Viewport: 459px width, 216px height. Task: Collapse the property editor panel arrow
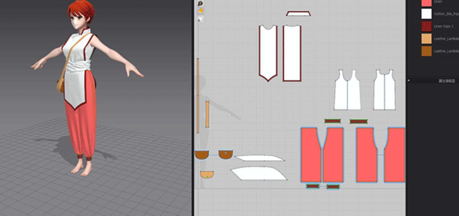pyautogui.click(x=409, y=81)
